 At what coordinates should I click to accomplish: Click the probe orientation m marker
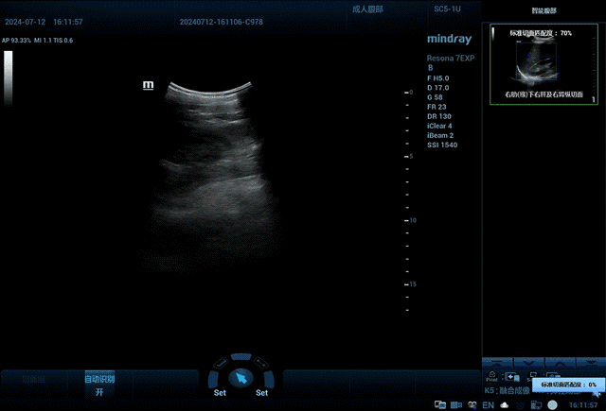point(148,85)
